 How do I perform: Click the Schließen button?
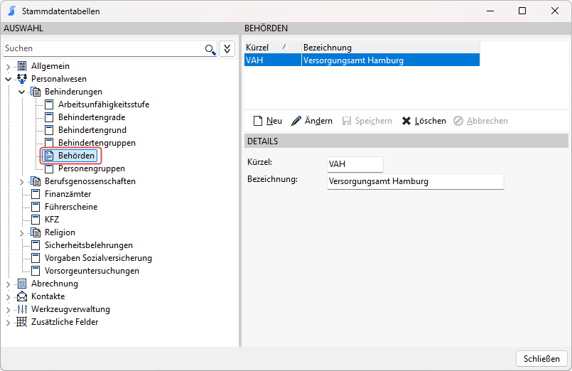pos(541,359)
